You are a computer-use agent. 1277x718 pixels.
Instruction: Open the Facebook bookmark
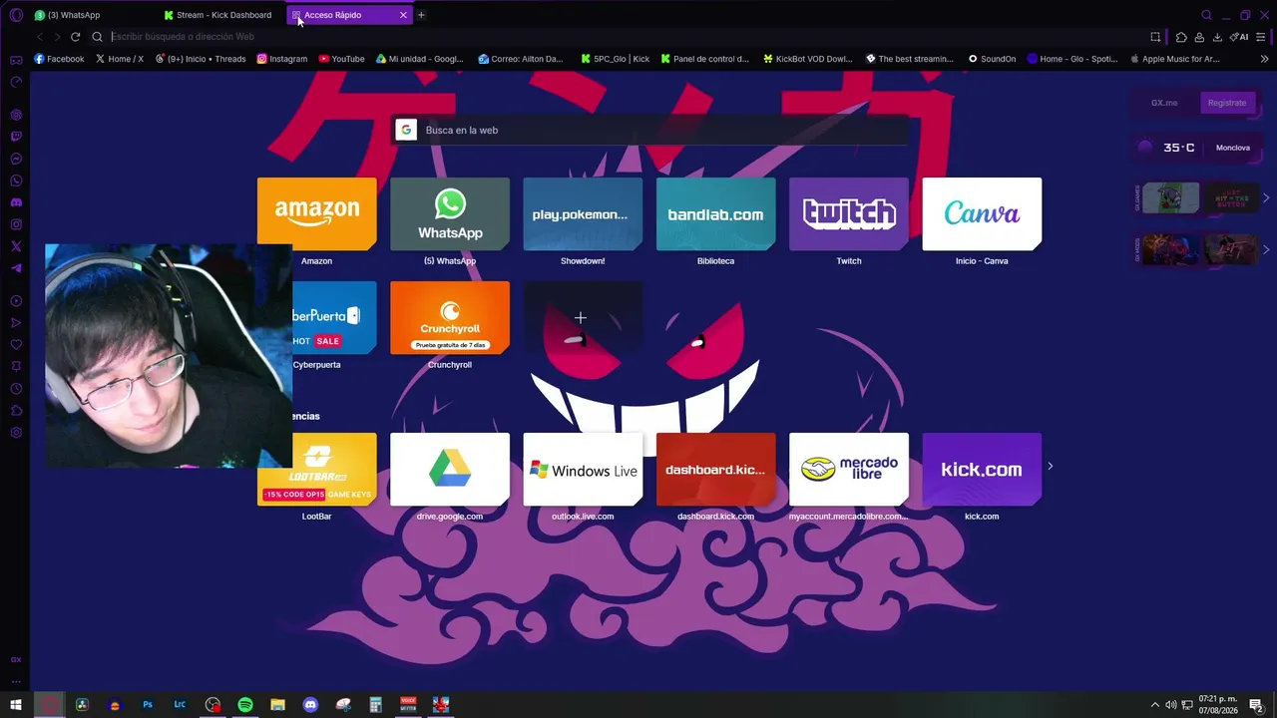tap(59, 59)
